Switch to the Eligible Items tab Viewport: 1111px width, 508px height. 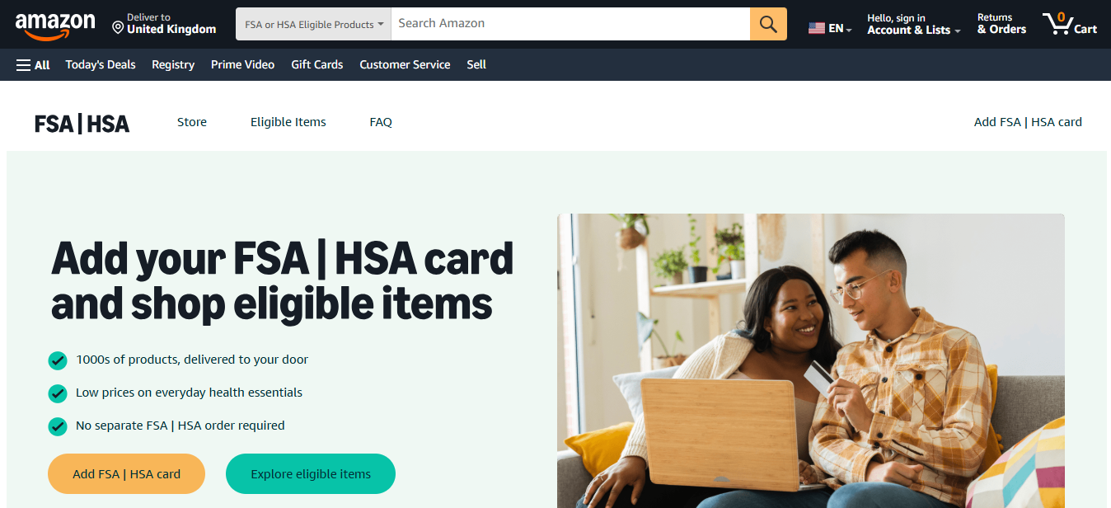click(288, 122)
